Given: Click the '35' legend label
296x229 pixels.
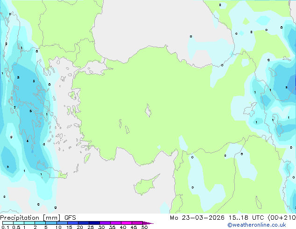Looking at the screenshot, I should point(112,227).
